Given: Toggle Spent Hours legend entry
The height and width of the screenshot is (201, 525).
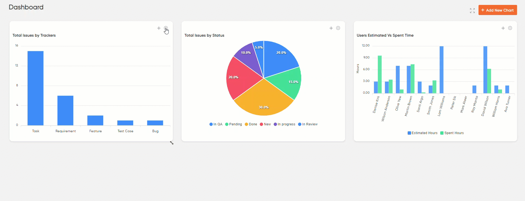Looking at the screenshot, I should coord(452,133).
